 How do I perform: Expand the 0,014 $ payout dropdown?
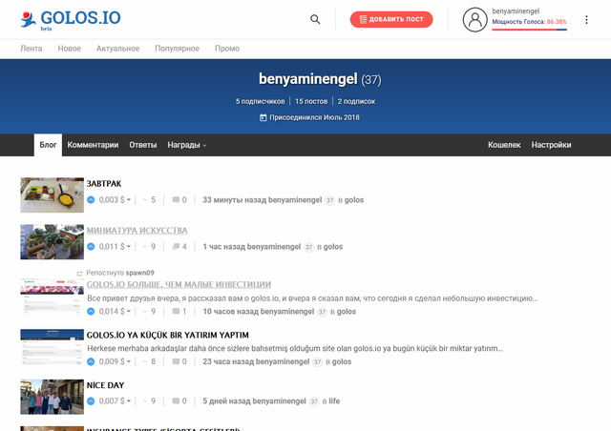pyautogui.click(x=115, y=312)
